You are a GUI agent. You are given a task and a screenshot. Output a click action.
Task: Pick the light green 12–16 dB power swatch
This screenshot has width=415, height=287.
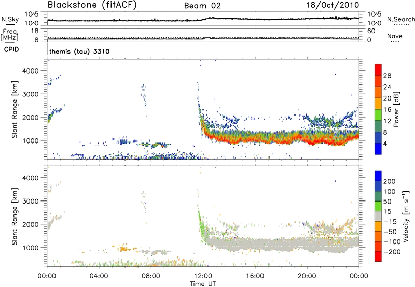[378, 115]
